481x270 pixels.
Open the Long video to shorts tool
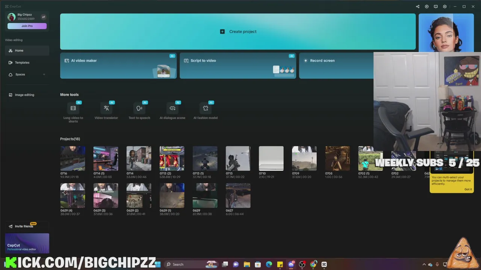73,112
